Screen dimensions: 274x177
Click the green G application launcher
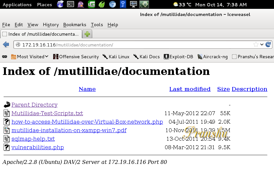(x=92, y=4)
